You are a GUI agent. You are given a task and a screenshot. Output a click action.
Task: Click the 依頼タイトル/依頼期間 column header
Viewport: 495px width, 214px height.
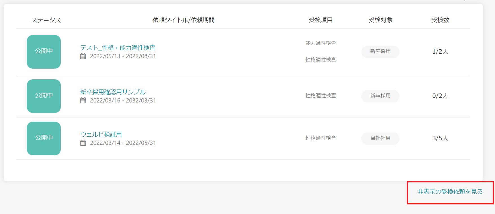[x=183, y=20]
